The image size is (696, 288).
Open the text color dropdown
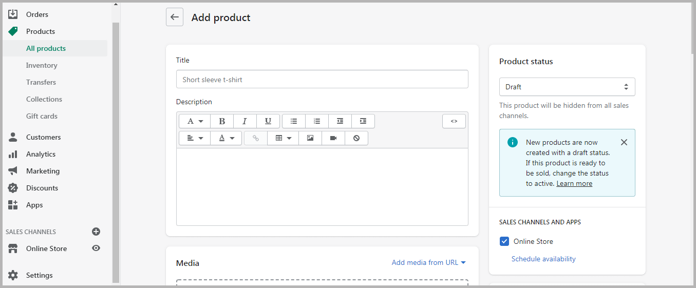pyautogui.click(x=226, y=138)
